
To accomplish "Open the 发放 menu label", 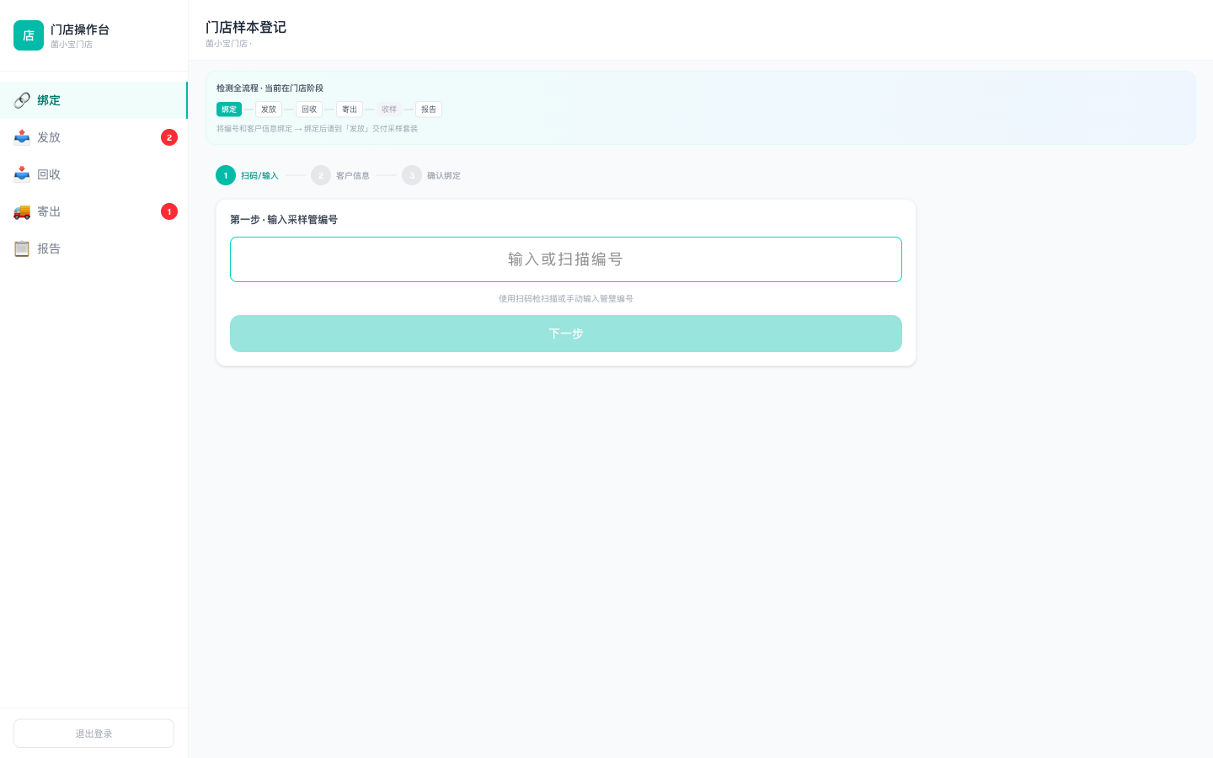I will (x=49, y=137).
